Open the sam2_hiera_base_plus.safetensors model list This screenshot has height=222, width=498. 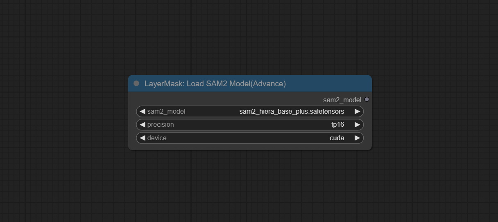[x=292, y=112]
